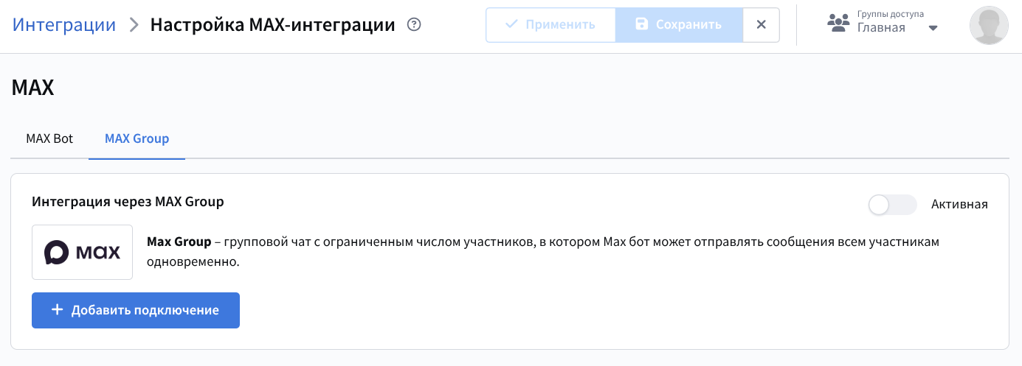Click the Интеграция через MAX Group heading

click(128, 201)
